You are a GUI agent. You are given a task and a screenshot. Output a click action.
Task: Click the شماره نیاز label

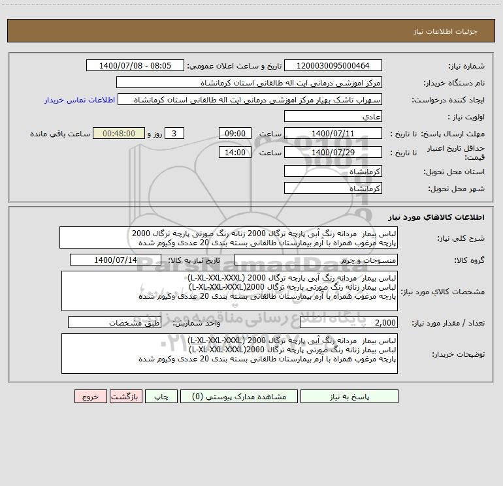tap(466, 66)
